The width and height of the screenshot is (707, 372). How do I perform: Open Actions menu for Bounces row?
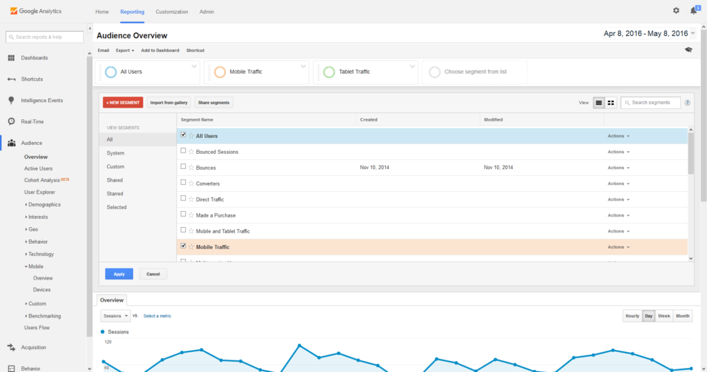(618, 168)
